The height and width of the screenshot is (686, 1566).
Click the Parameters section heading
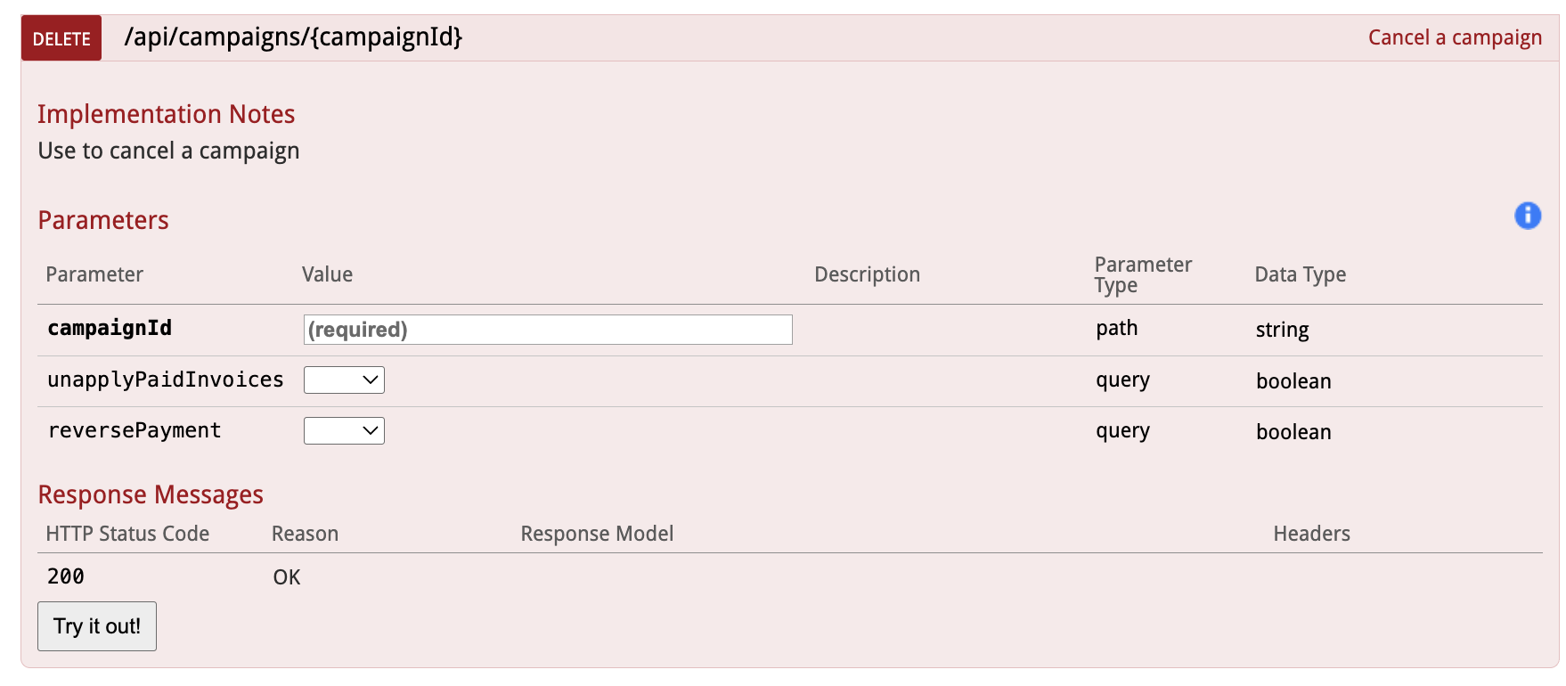coord(103,220)
